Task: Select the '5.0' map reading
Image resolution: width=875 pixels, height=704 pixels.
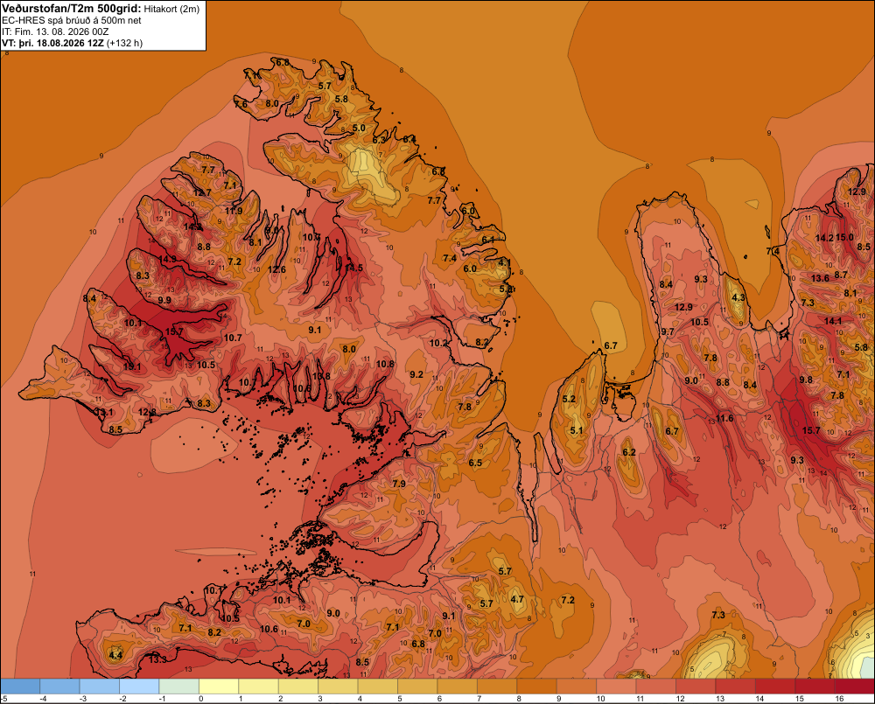Action: (x=359, y=128)
